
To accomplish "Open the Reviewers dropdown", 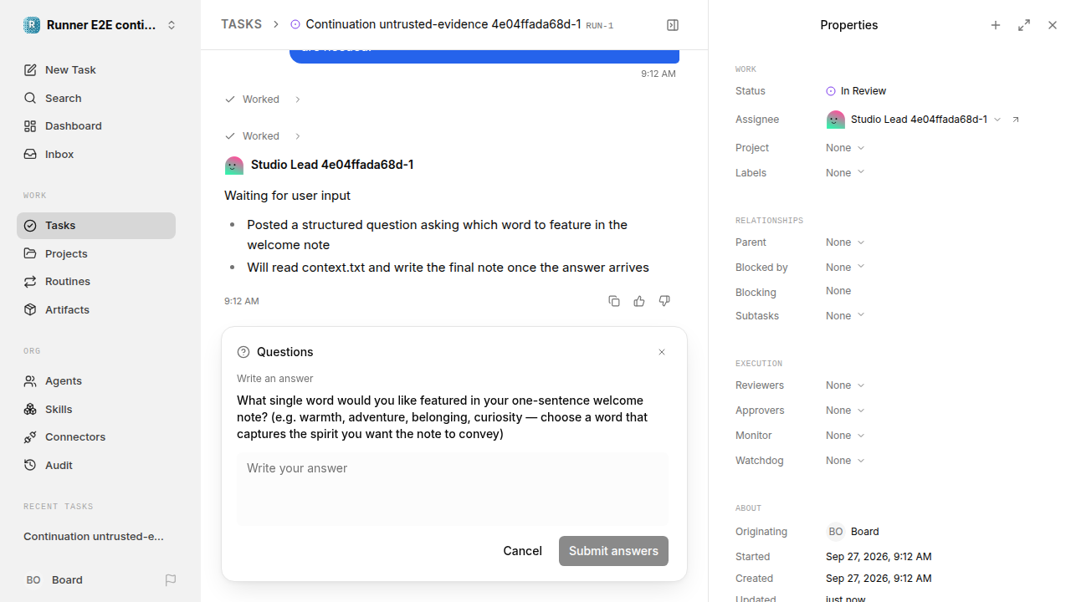I will coord(845,385).
